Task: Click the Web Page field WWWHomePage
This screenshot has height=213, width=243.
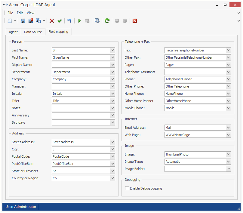Action: click(195, 135)
